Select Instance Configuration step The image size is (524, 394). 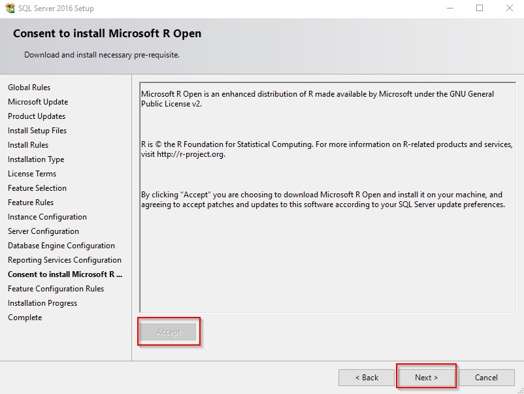pyautogui.click(x=47, y=217)
